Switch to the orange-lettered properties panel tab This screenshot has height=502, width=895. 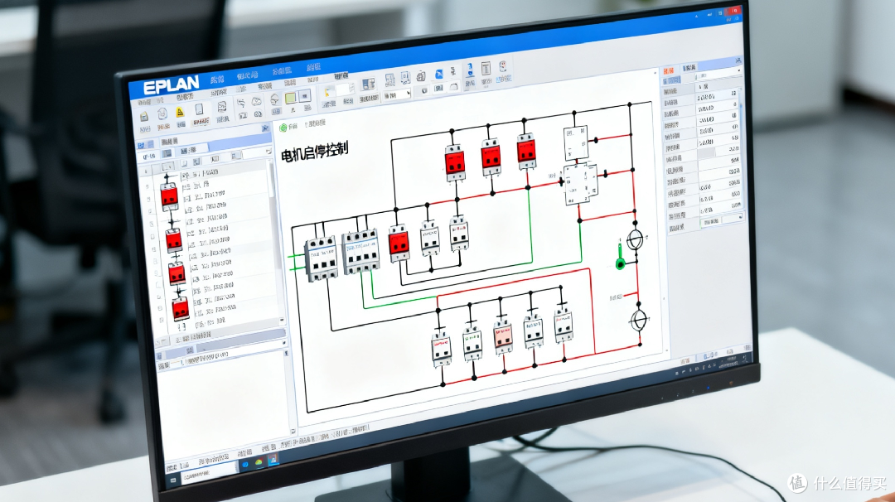[x=669, y=70]
